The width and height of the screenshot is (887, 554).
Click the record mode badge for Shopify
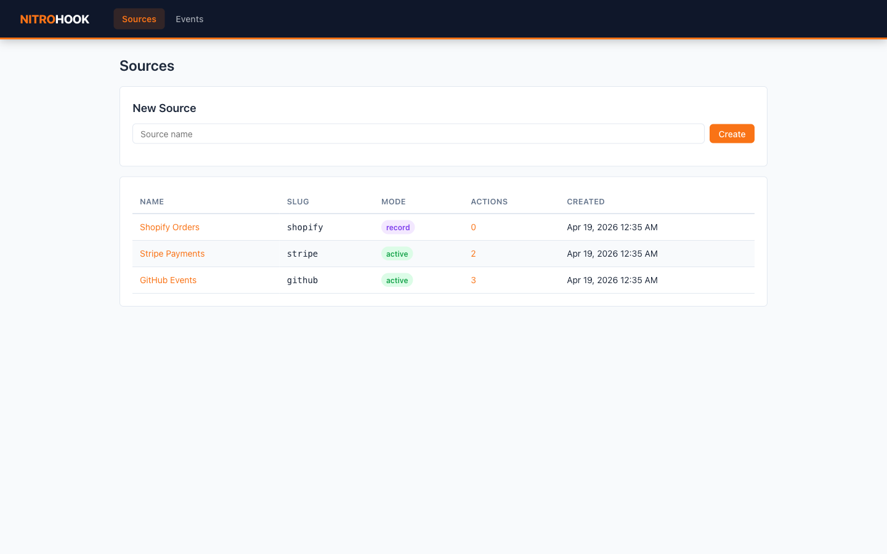pos(398,227)
